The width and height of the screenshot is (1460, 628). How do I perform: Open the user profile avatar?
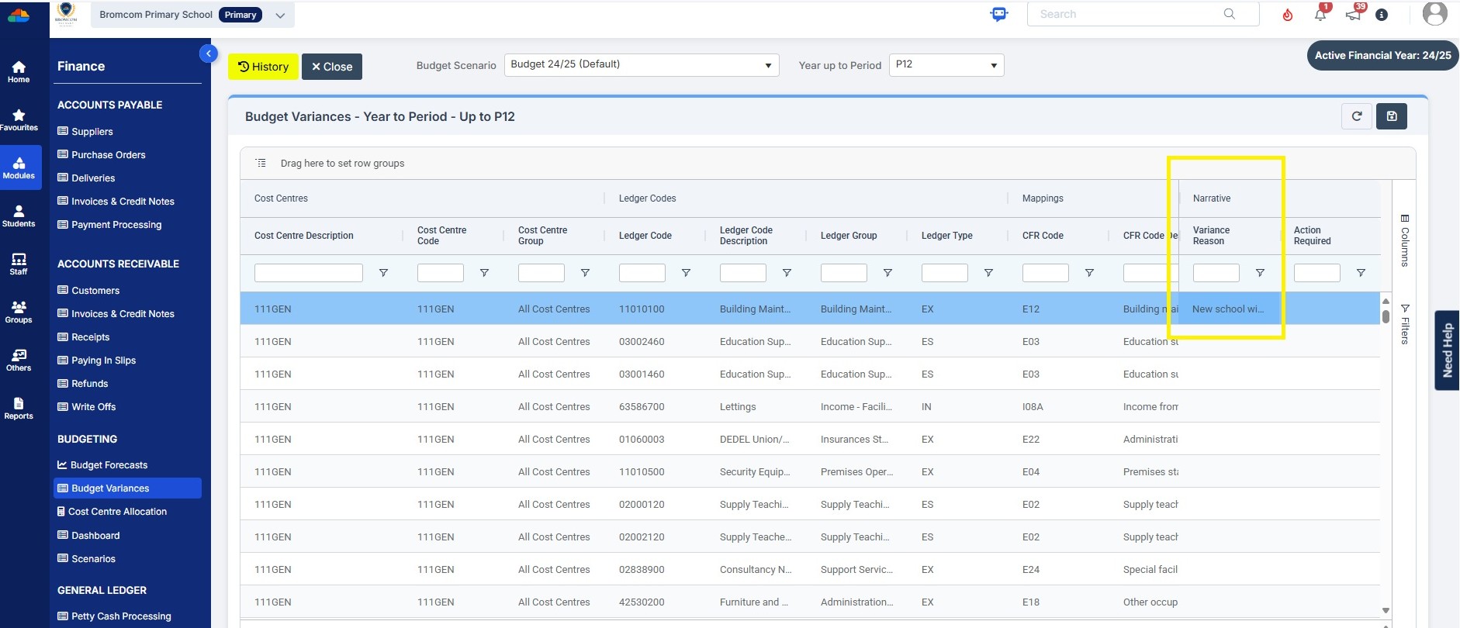pyautogui.click(x=1434, y=14)
